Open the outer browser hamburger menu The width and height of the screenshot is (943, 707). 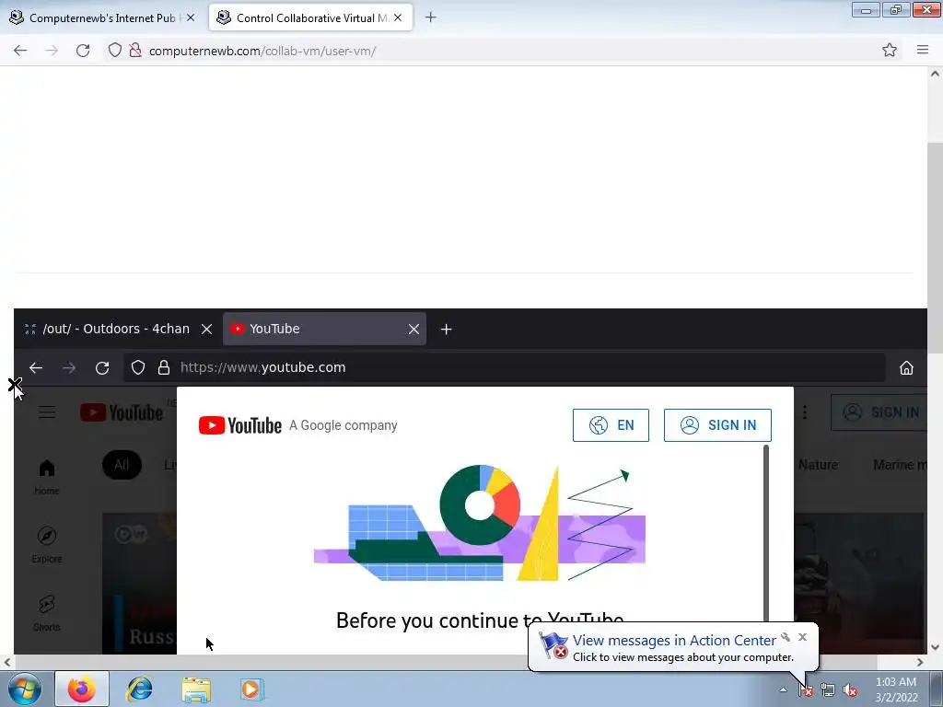pyautogui.click(x=923, y=51)
